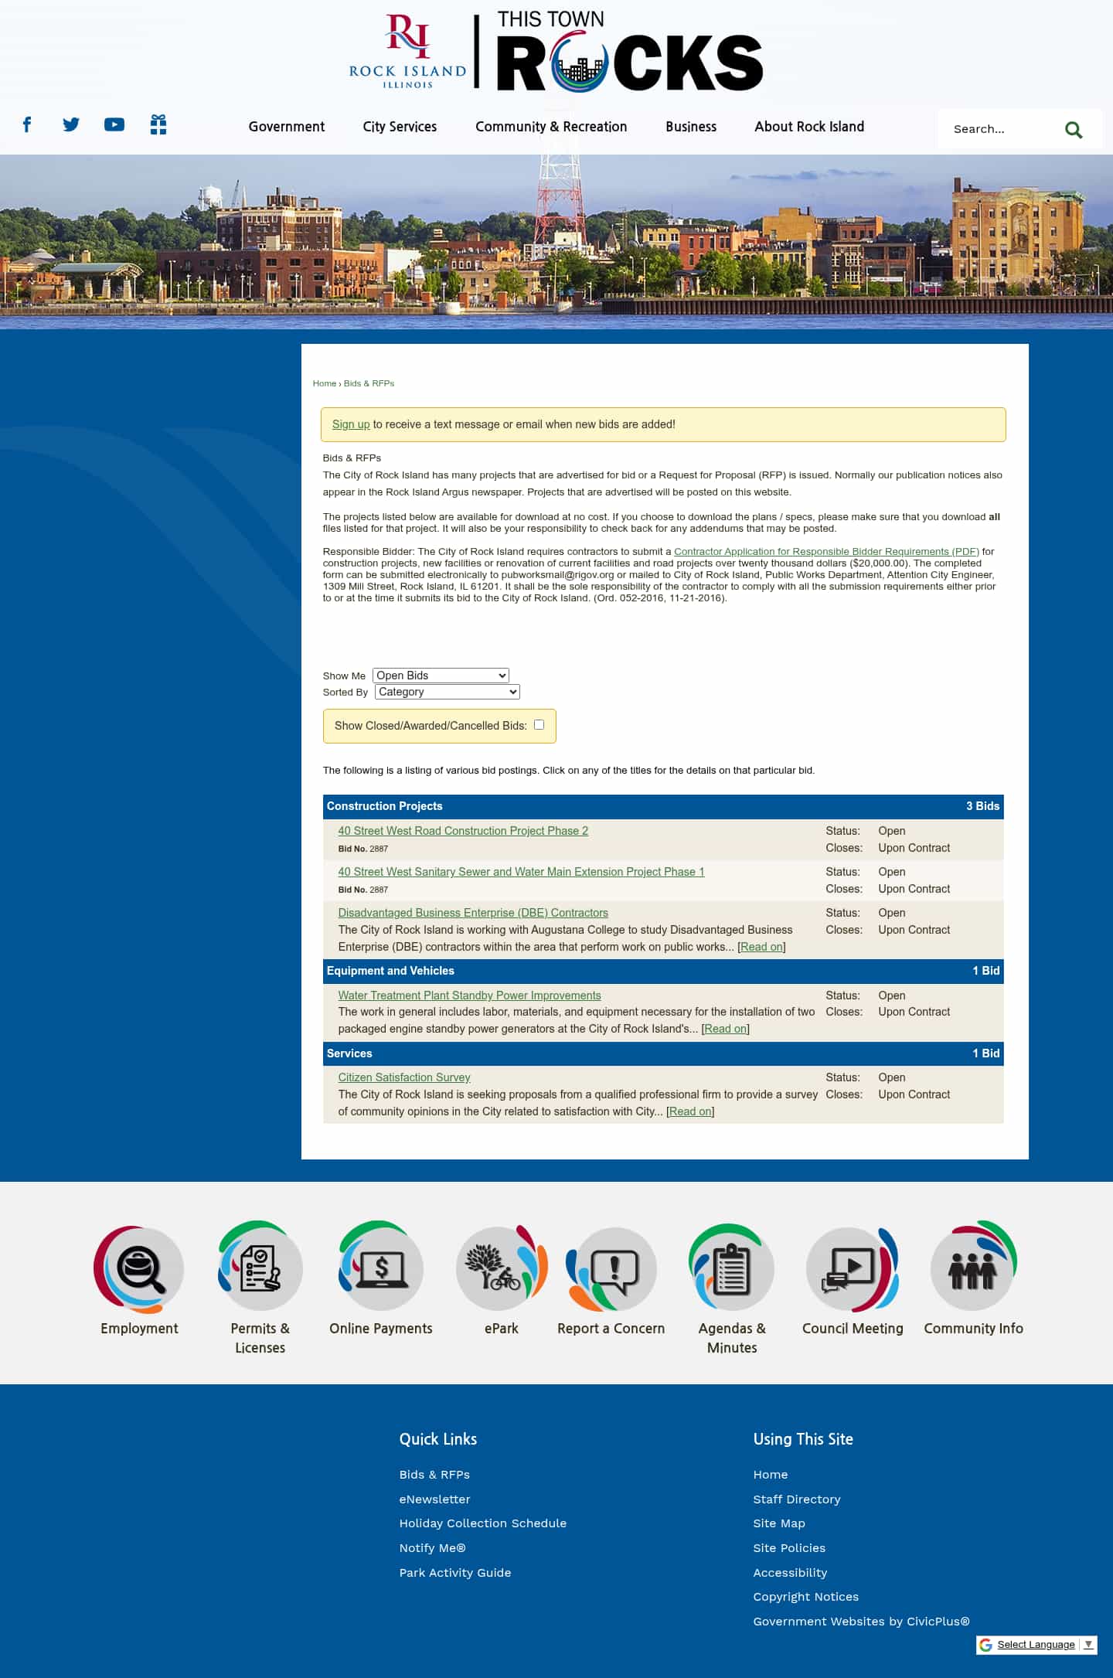Click the gift box icon in header
This screenshot has height=1678, width=1113.
158,124
